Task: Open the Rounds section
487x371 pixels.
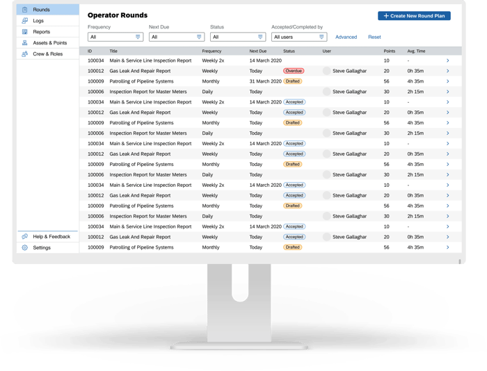Action: 48,10
